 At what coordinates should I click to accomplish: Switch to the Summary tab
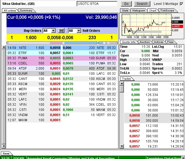26,10
